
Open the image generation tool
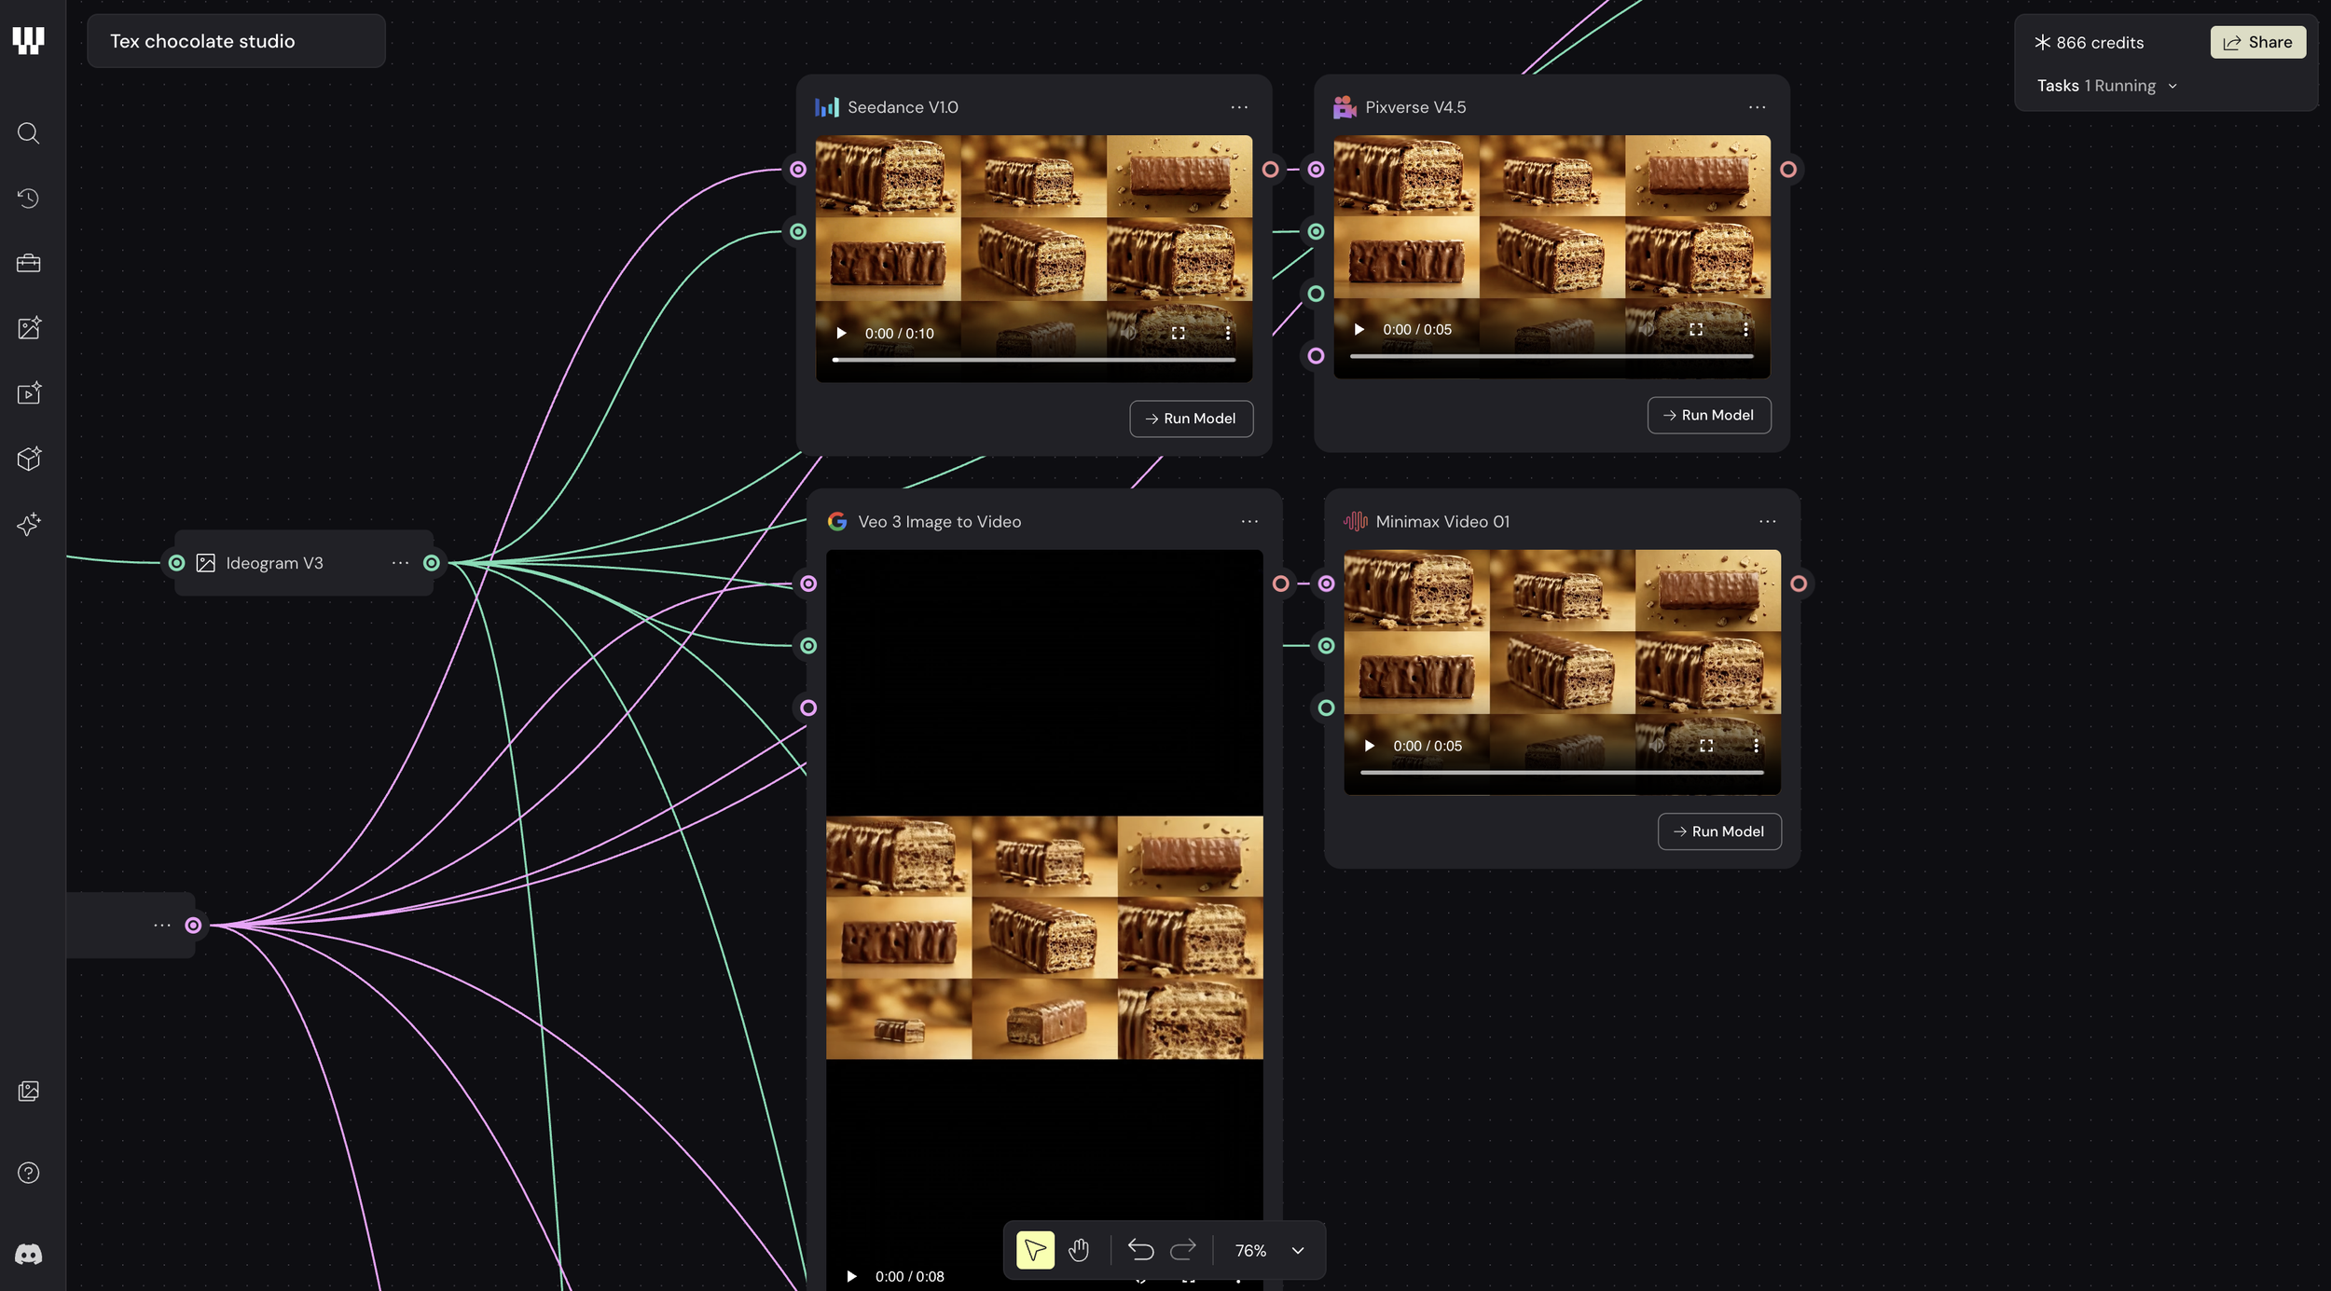29,328
